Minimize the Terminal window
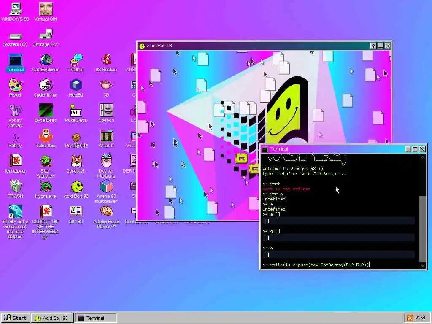 [x=408, y=149]
